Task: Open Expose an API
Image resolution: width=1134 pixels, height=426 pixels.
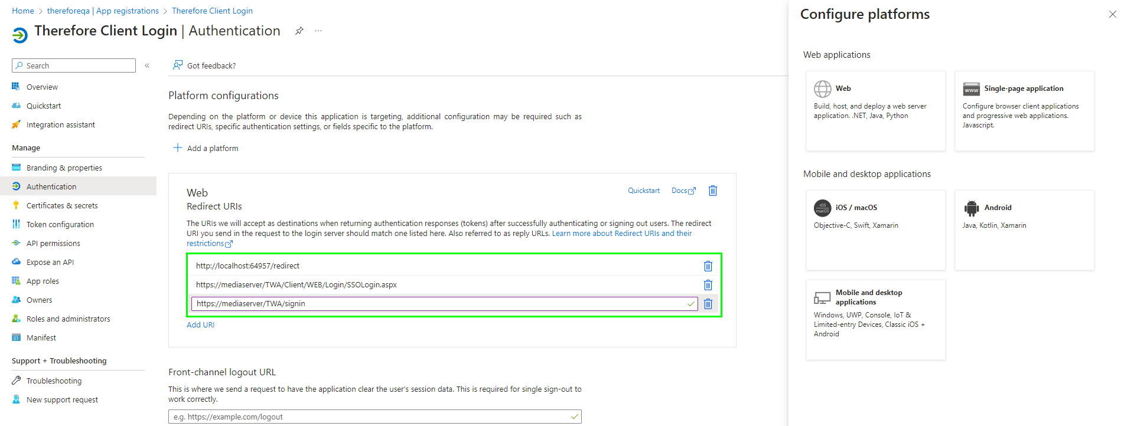Action: pyautogui.click(x=50, y=262)
